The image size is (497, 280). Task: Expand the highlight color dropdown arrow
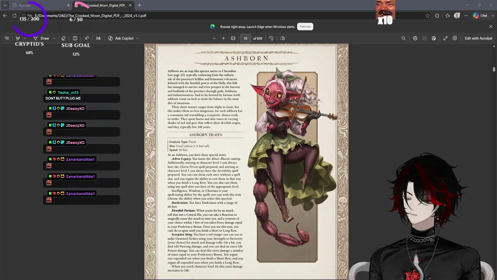click(24, 38)
